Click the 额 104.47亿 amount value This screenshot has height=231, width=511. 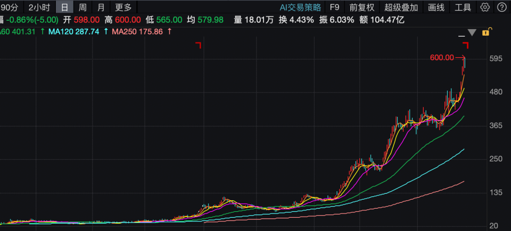[382, 20]
